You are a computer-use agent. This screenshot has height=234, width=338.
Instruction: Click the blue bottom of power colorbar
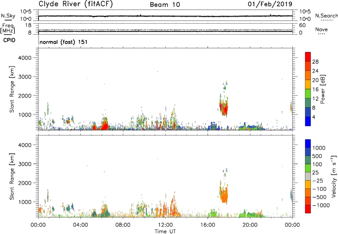click(x=308, y=121)
